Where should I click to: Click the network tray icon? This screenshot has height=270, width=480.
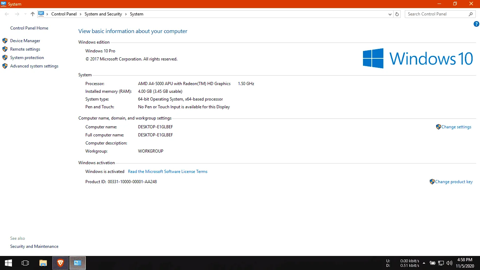click(x=441, y=263)
